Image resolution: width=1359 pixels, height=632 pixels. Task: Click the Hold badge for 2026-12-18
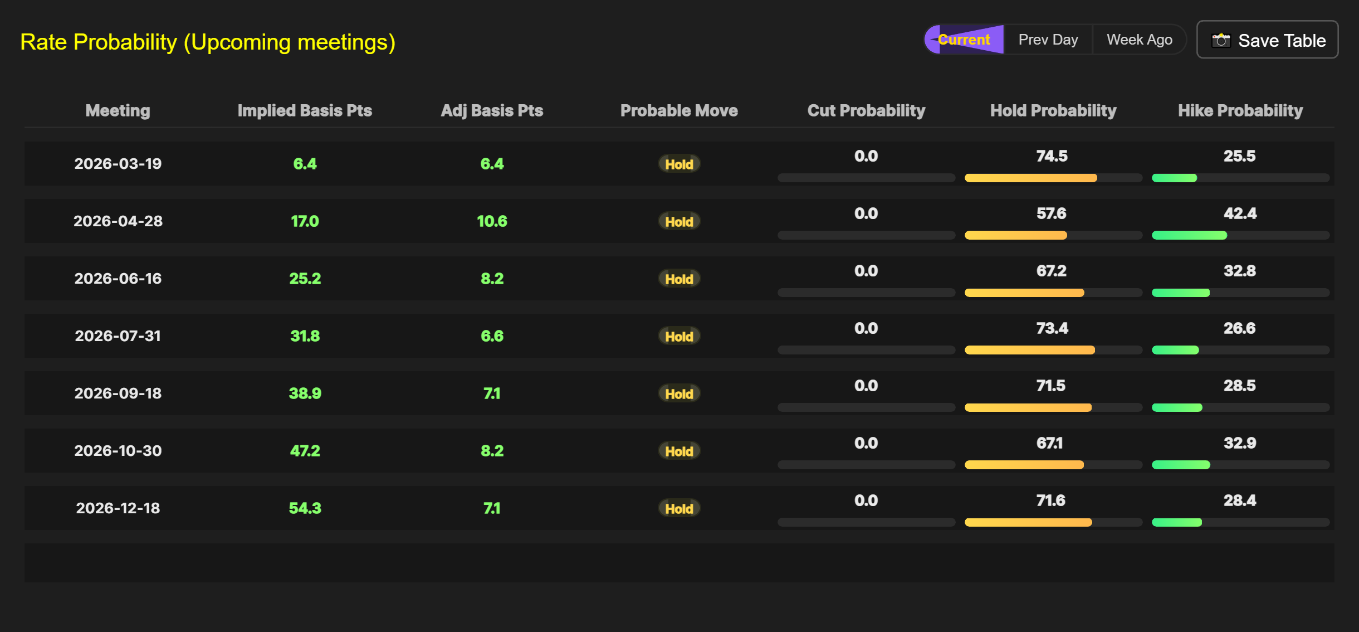coord(679,508)
